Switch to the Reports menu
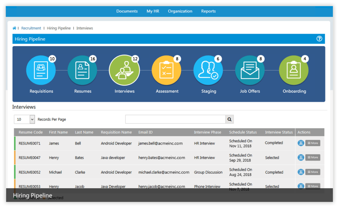Screen dimensions: 339x208 click(208, 11)
